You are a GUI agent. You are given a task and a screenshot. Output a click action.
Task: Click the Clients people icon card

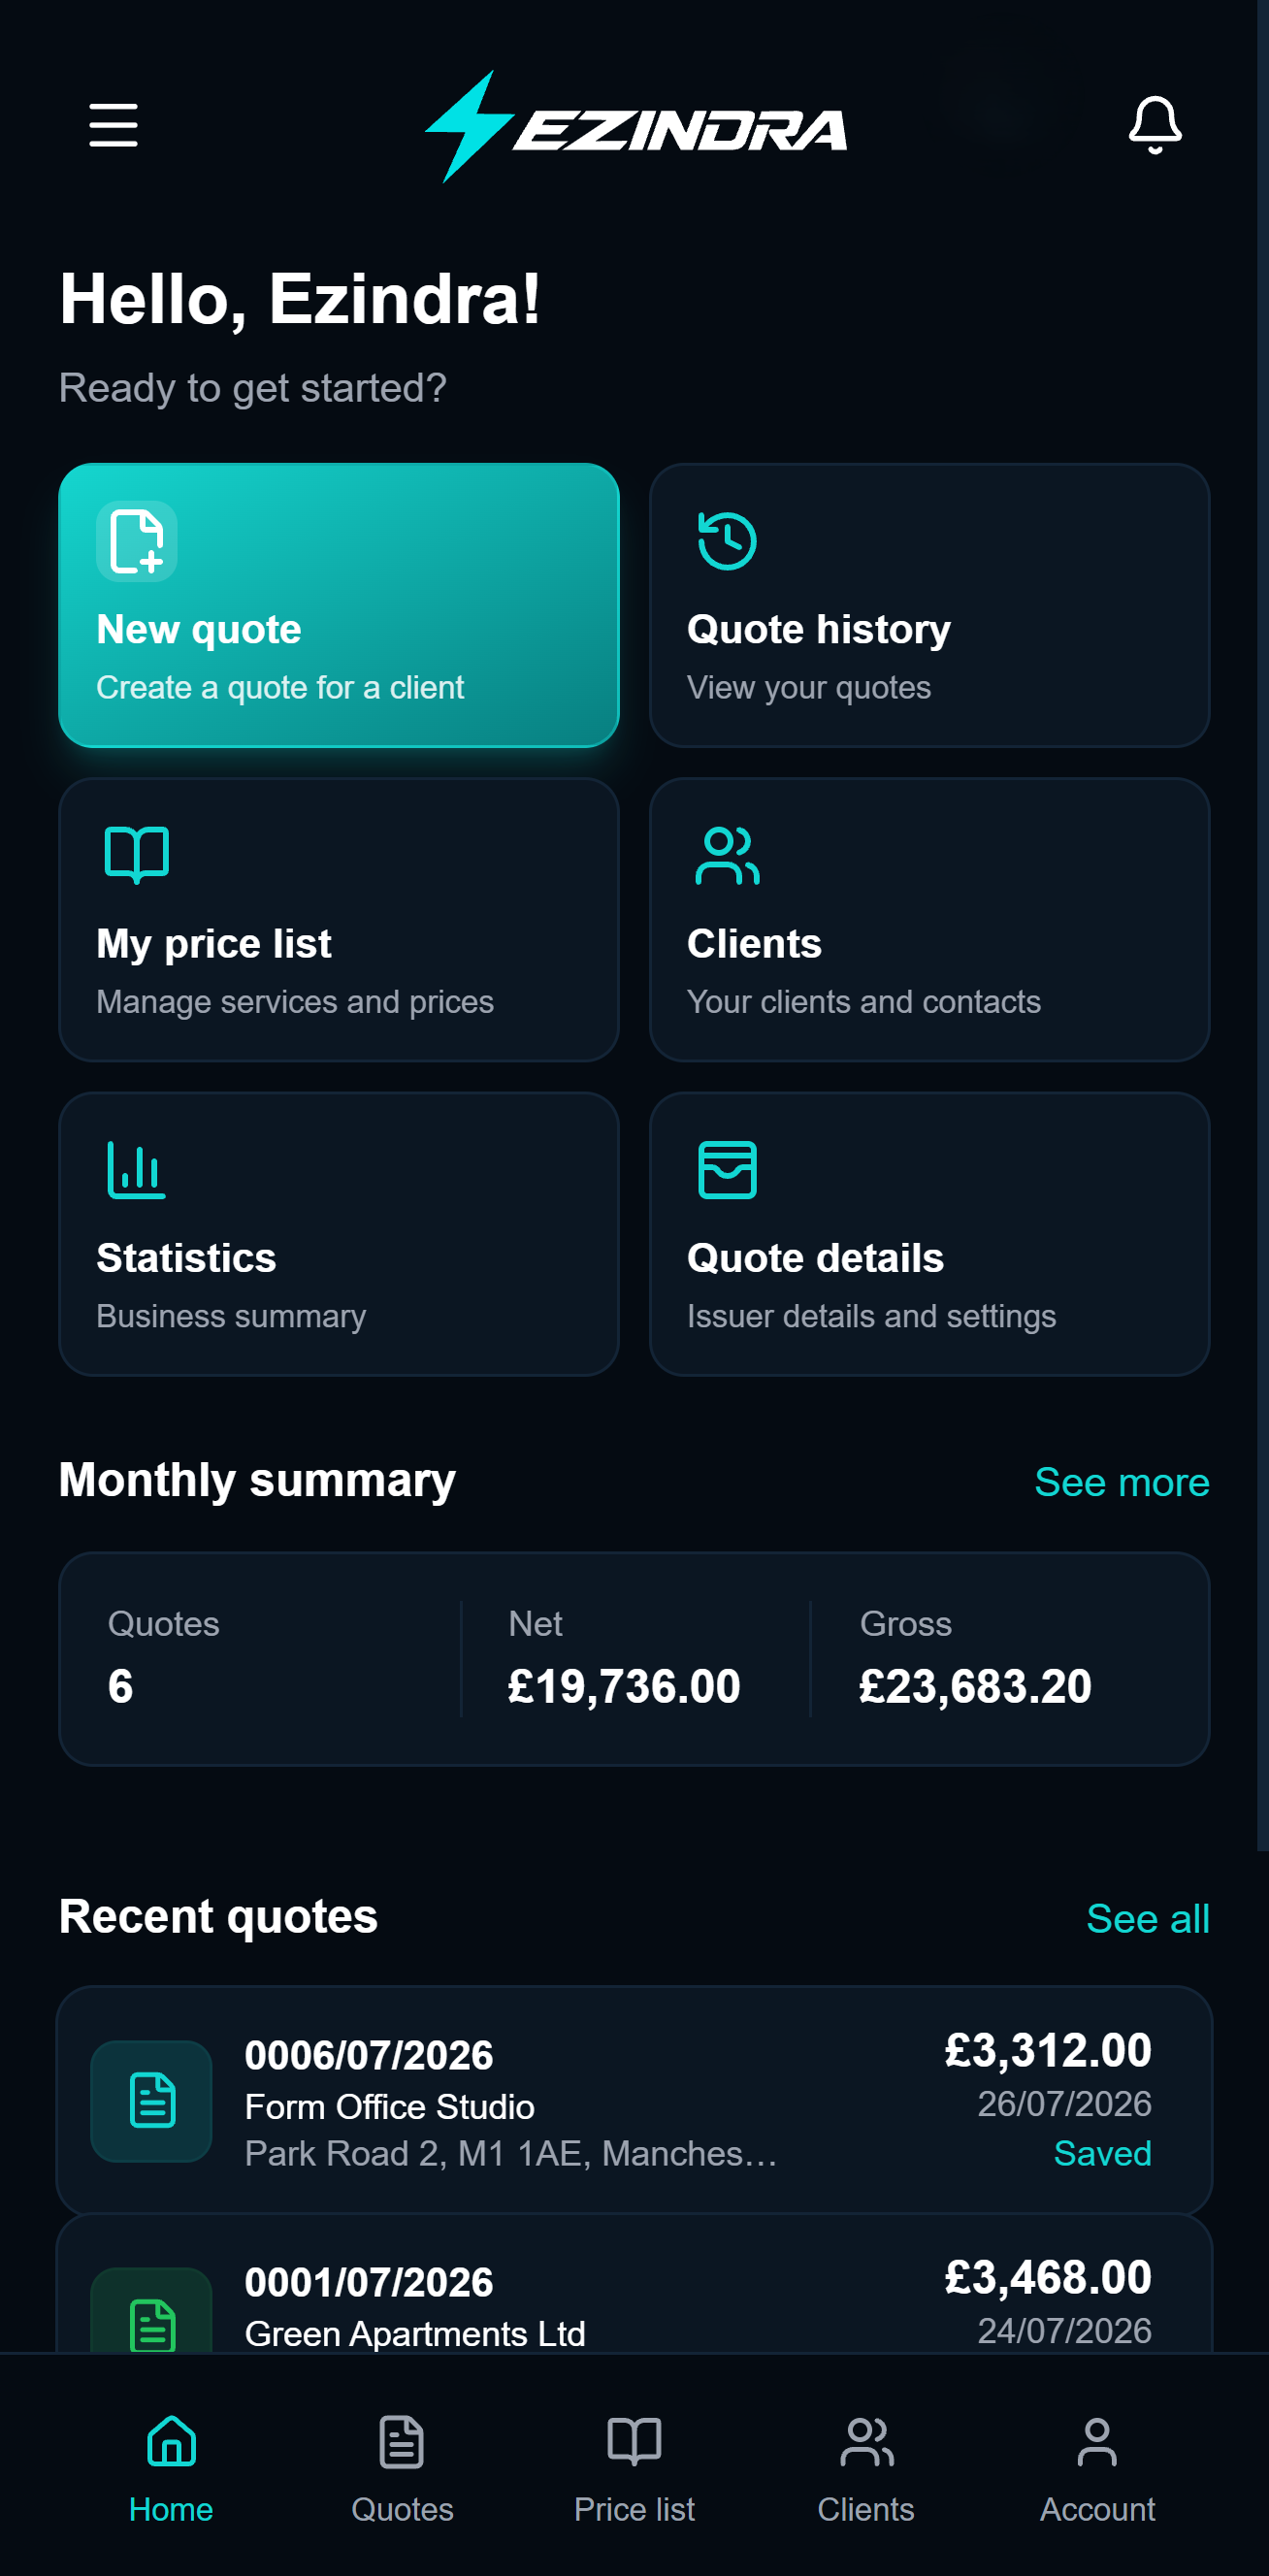tap(929, 919)
